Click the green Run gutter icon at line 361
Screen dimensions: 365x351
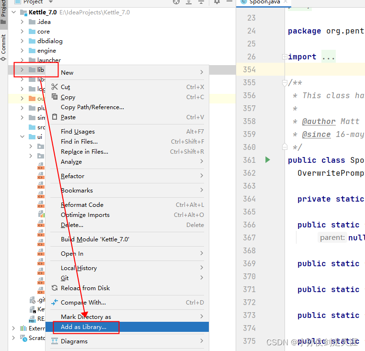[x=268, y=160]
